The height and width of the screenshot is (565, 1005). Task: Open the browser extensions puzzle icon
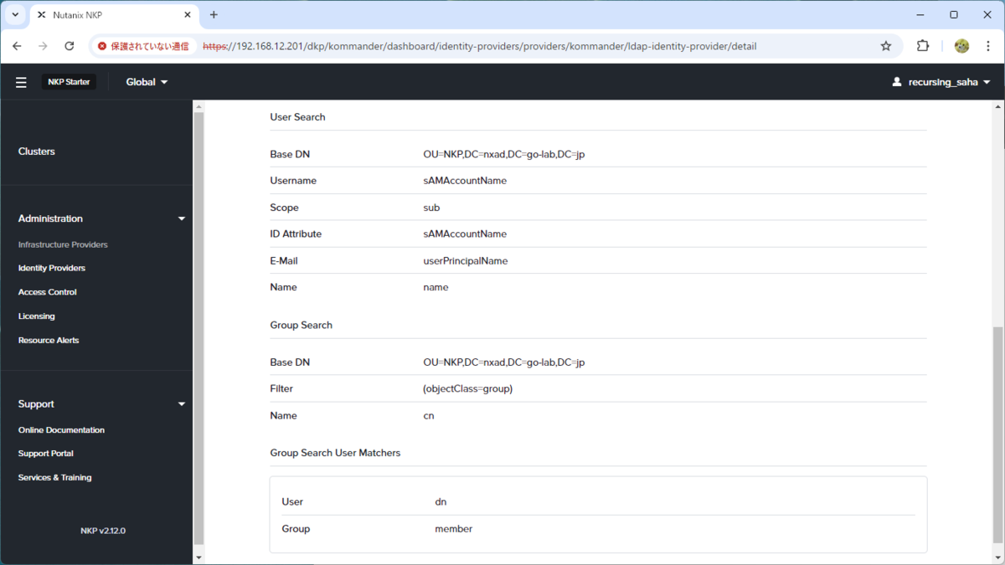pyautogui.click(x=923, y=46)
